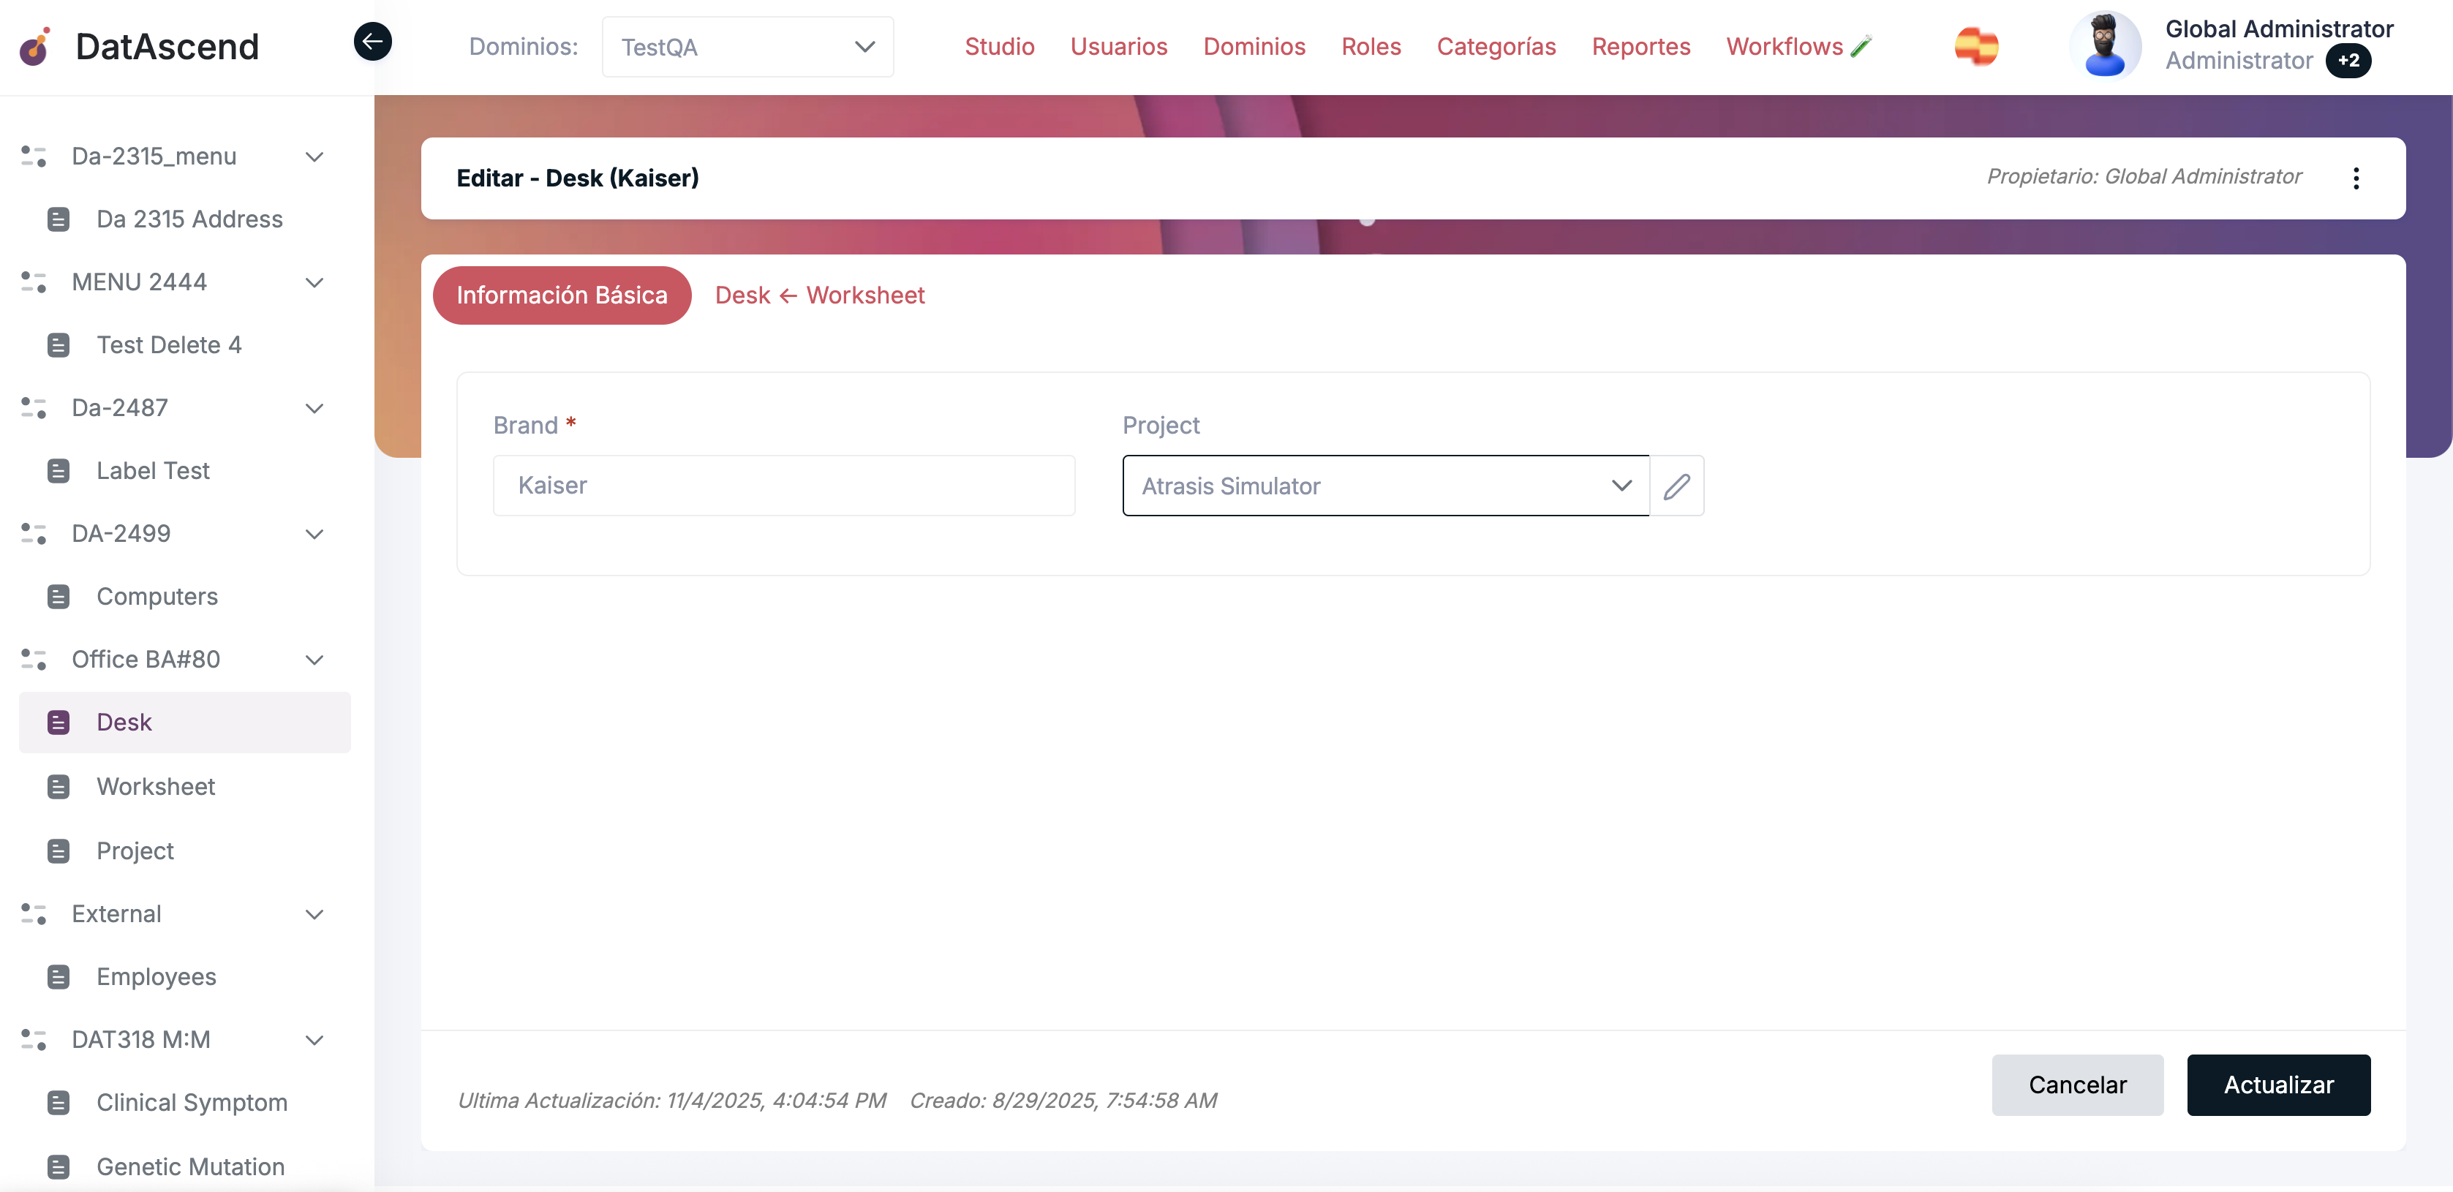The image size is (2453, 1192).
Task: Click the Worksheet document icon in sidebar
Action: (x=58, y=786)
